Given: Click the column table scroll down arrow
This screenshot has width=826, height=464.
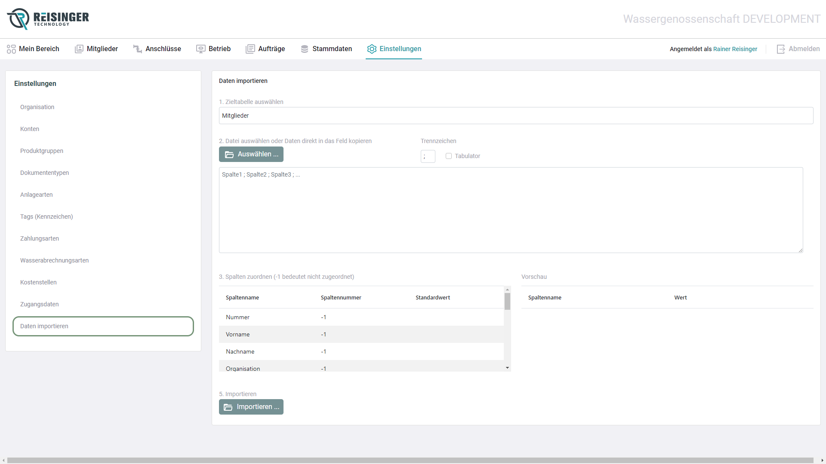Looking at the screenshot, I should (507, 368).
